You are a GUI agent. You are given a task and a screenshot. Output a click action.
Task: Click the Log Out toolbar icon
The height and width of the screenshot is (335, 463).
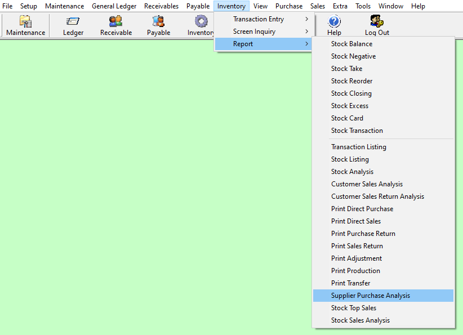tap(377, 26)
